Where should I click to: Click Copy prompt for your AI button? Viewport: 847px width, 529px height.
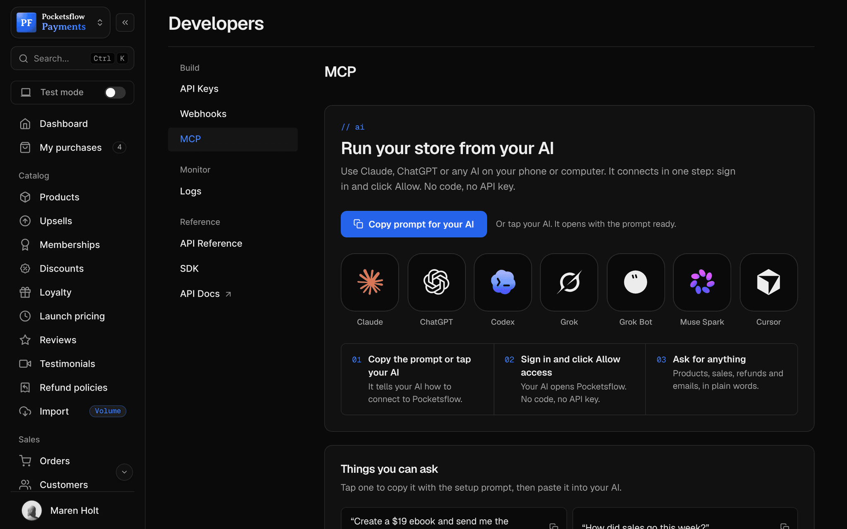tap(414, 224)
